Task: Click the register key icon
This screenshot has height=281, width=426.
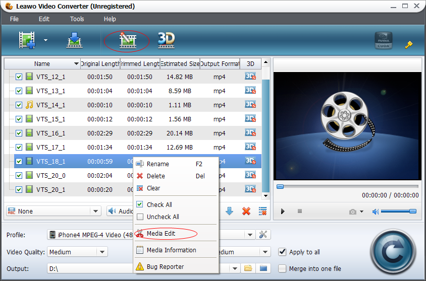Action: click(408, 44)
